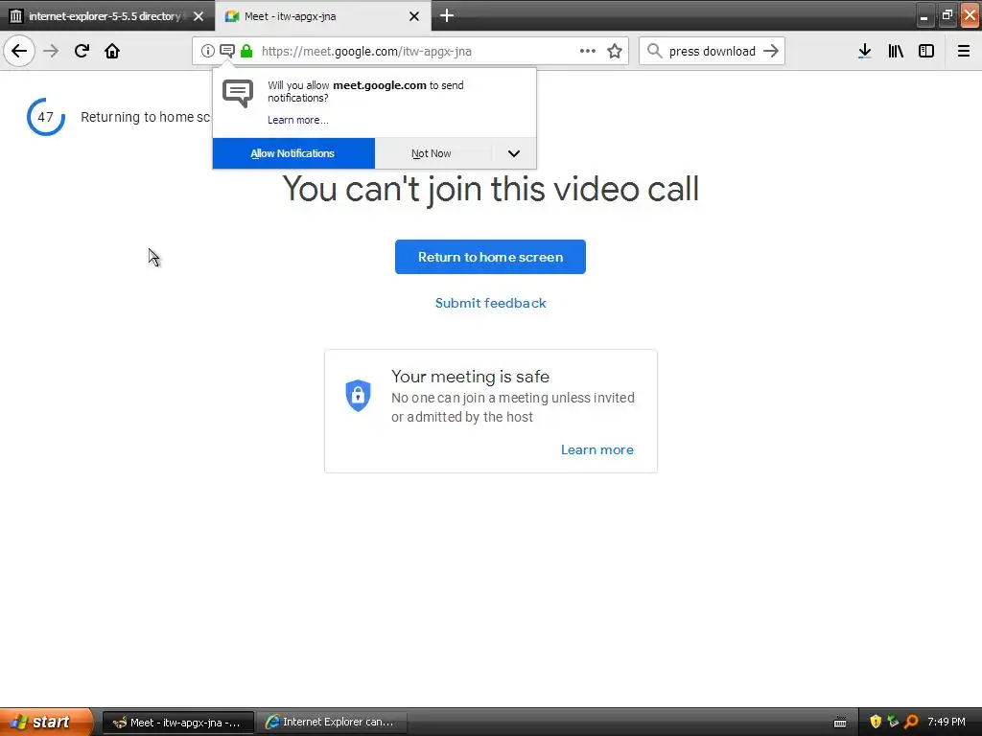The width and height of the screenshot is (982, 736).
Task: Open the library bookmarks icon
Action: click(896, 51)
